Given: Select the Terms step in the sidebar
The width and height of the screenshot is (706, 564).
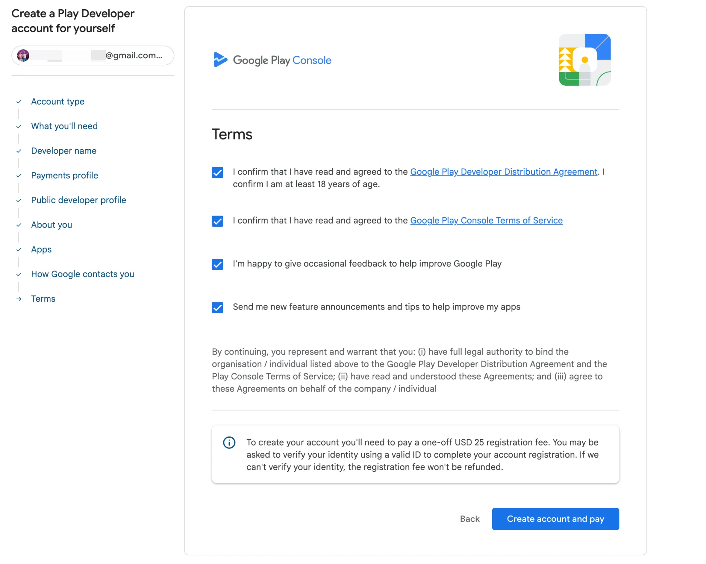Looking at the screenshot, I should coord(43,299).
